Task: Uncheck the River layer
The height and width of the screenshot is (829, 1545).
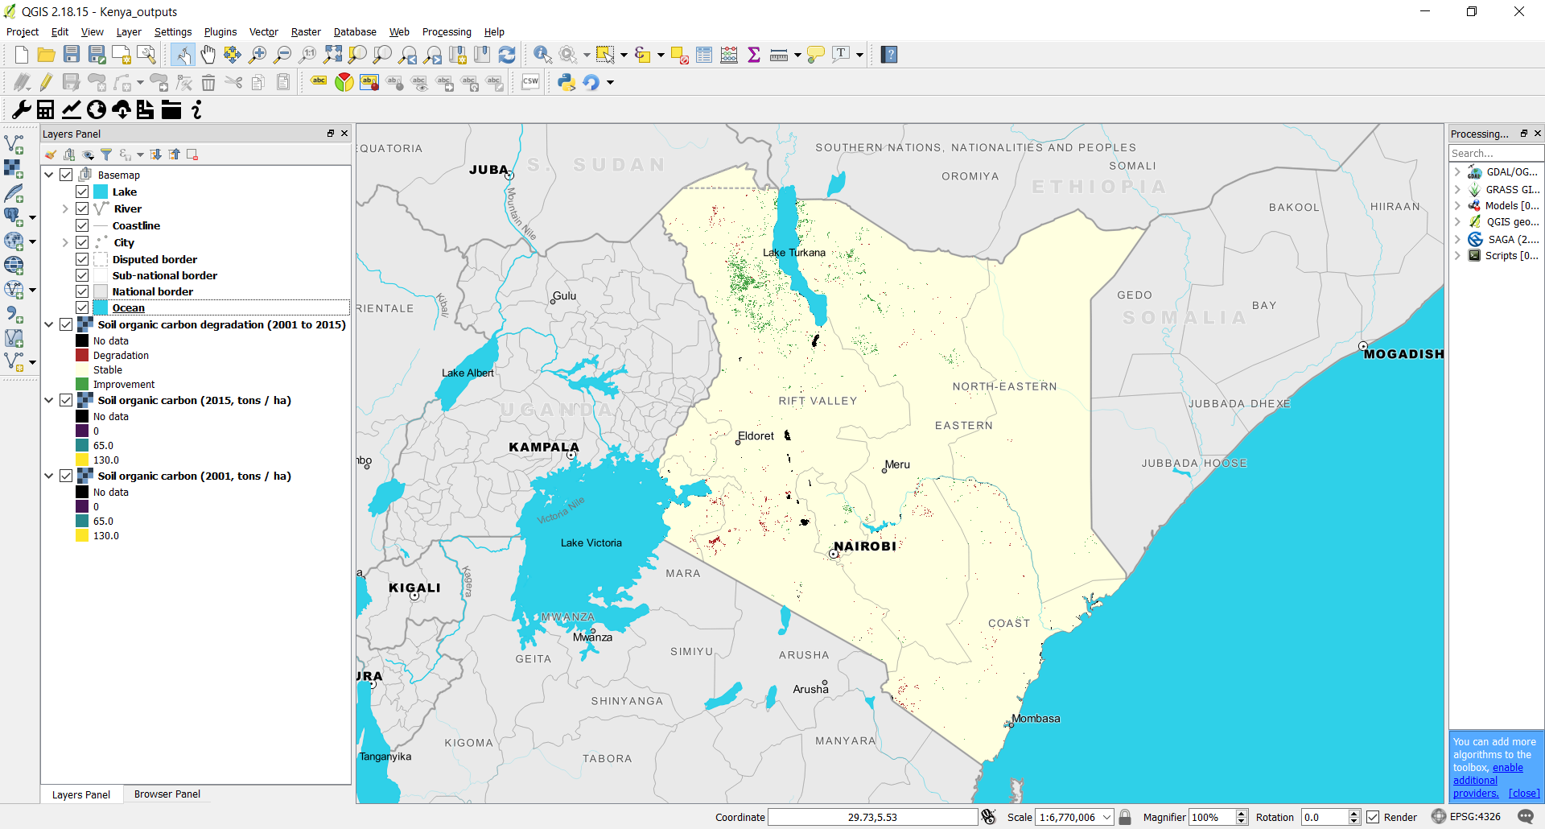Action: click(82, 208)
